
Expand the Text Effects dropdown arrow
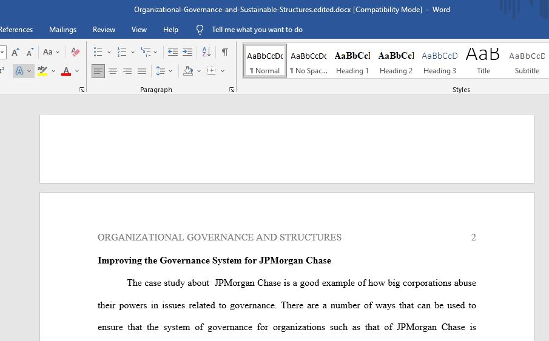tap(29, 71)
